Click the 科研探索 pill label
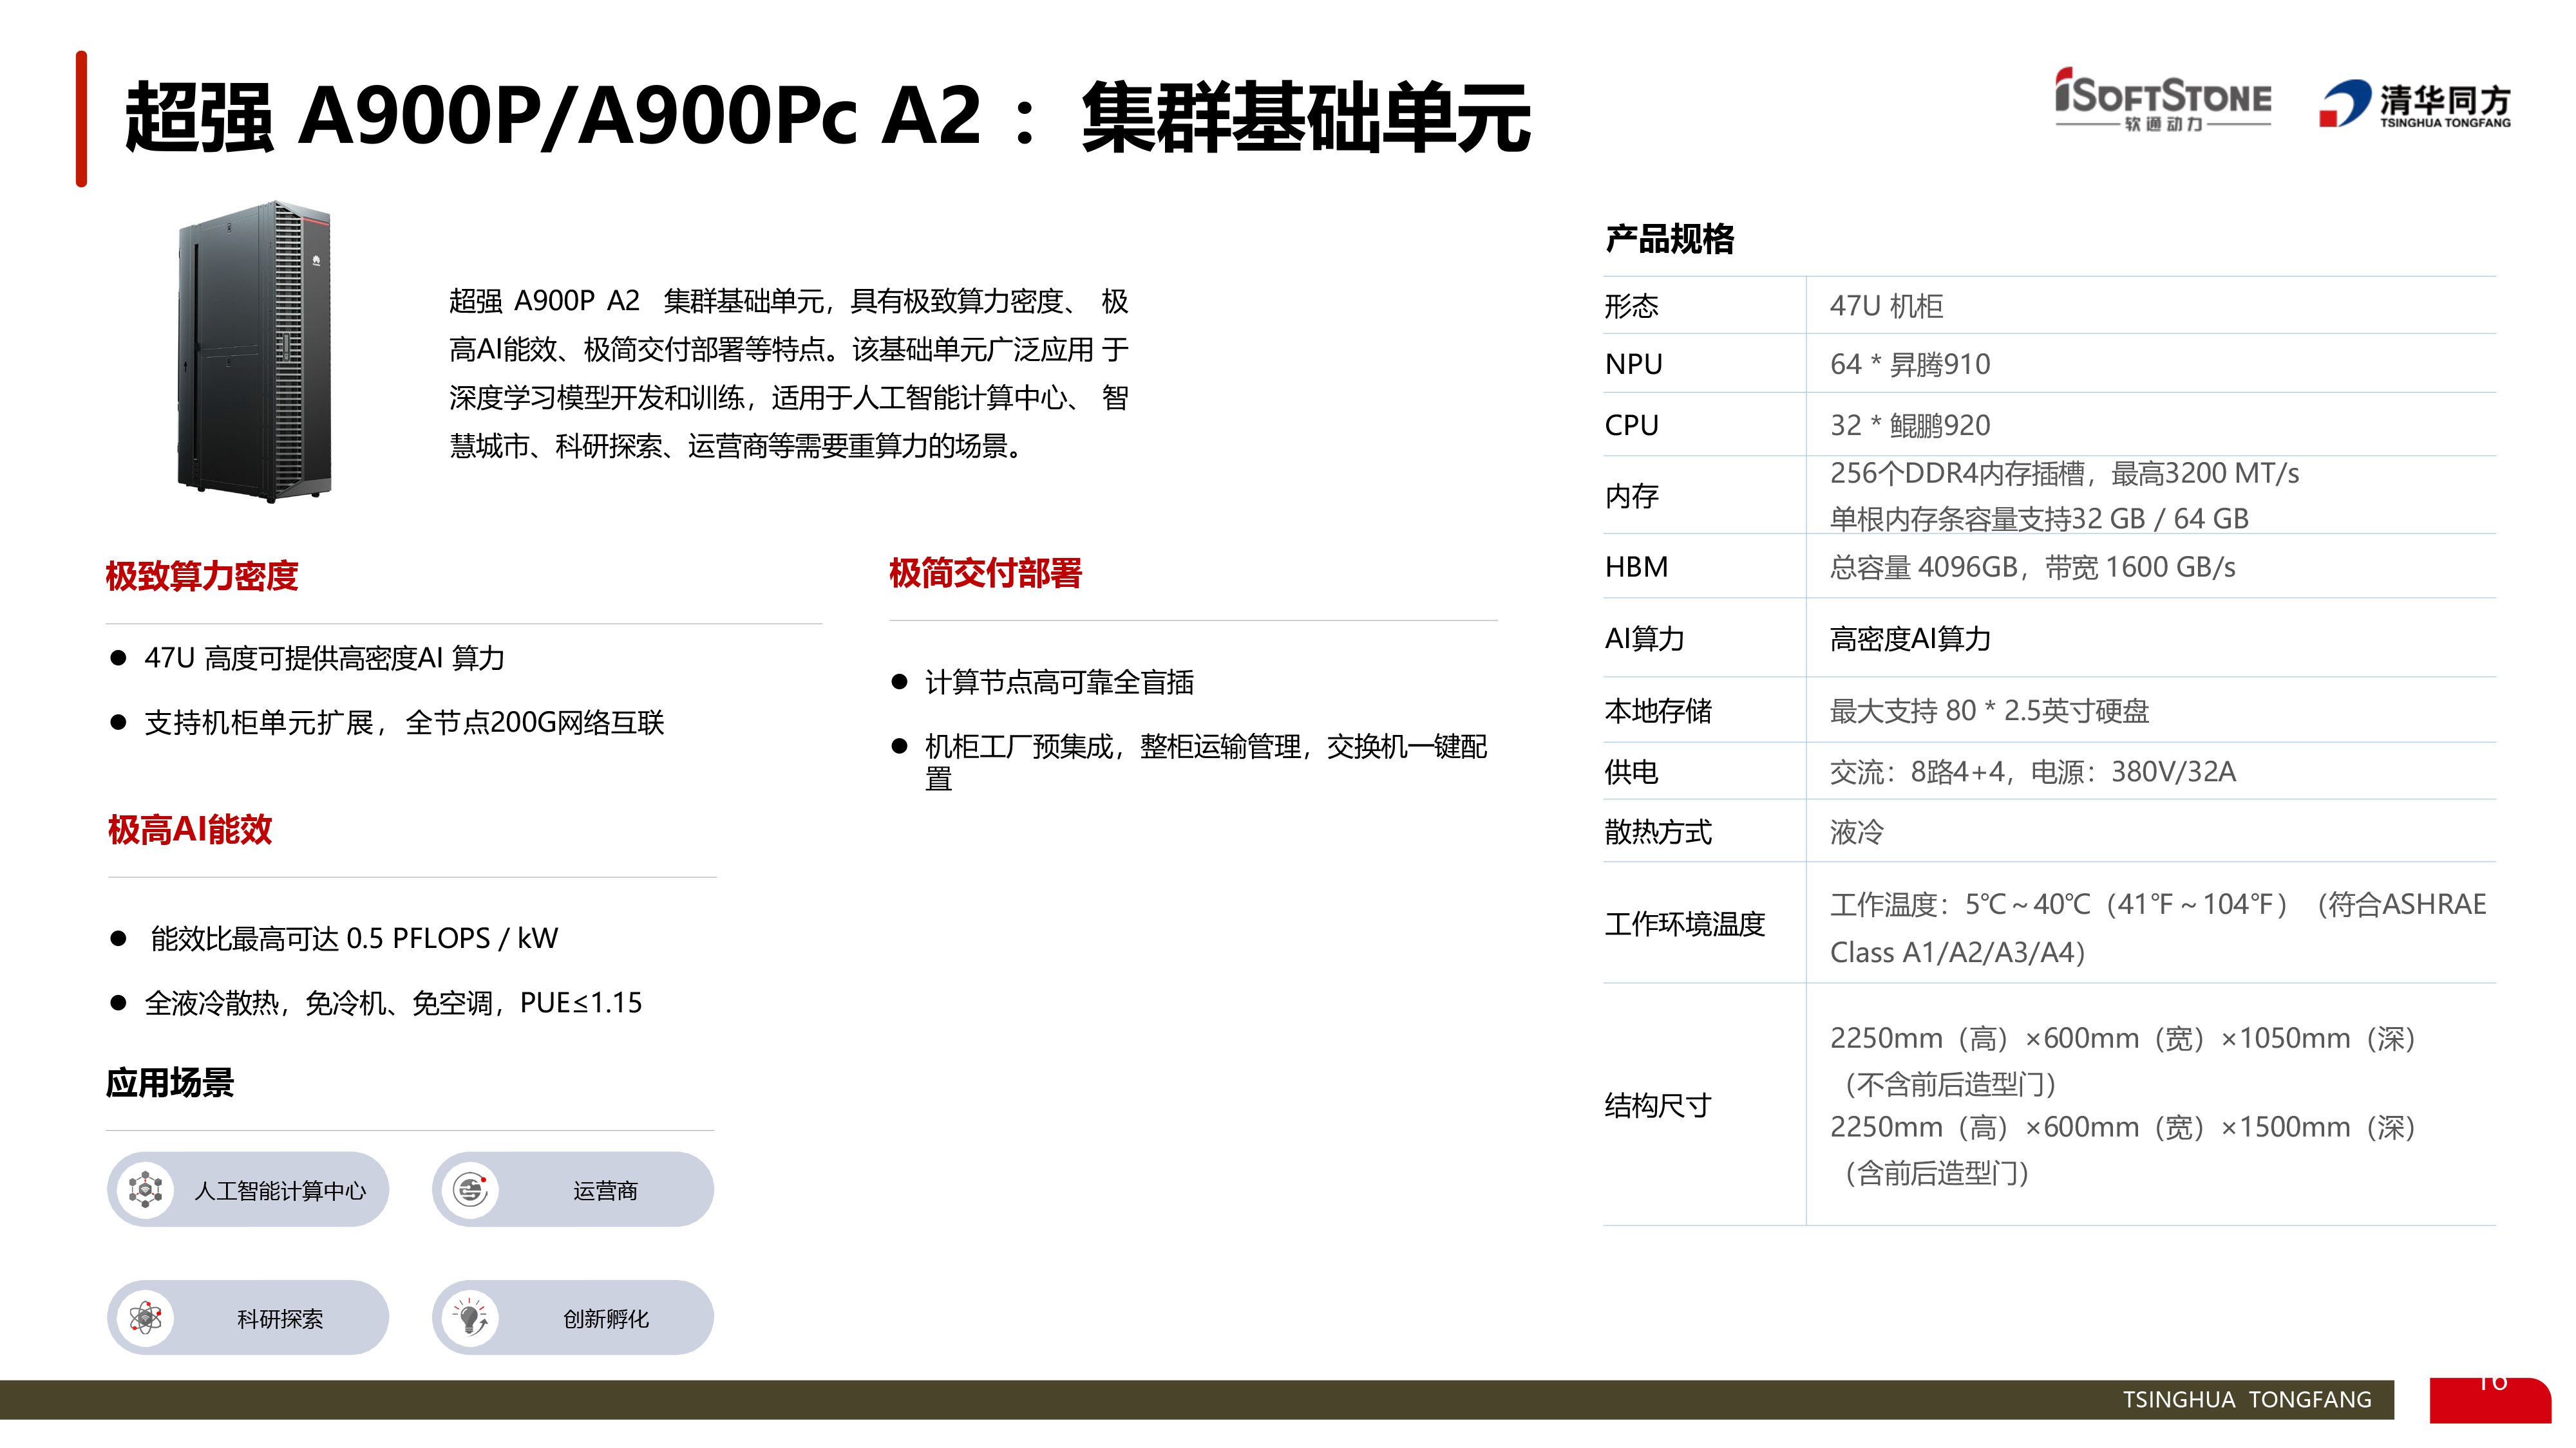Image resolution: width=2576 pixels, height=1448 pixels. 280,1318
